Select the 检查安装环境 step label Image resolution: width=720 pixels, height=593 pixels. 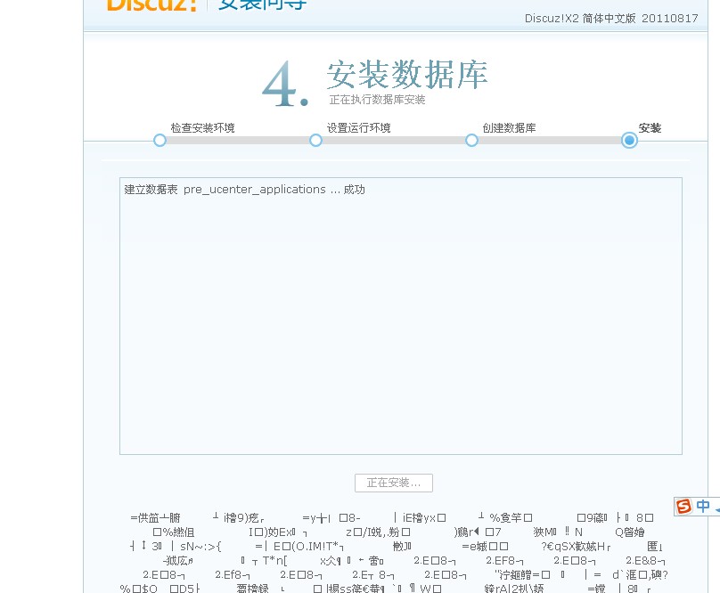[202, 128]
